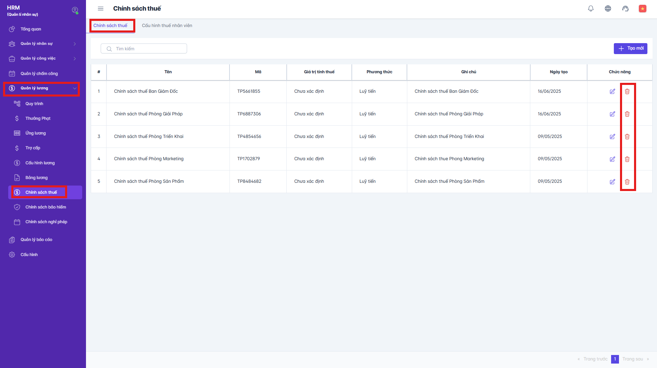
Task: Click the Vietnam flag icon
Action: point(642,9)
